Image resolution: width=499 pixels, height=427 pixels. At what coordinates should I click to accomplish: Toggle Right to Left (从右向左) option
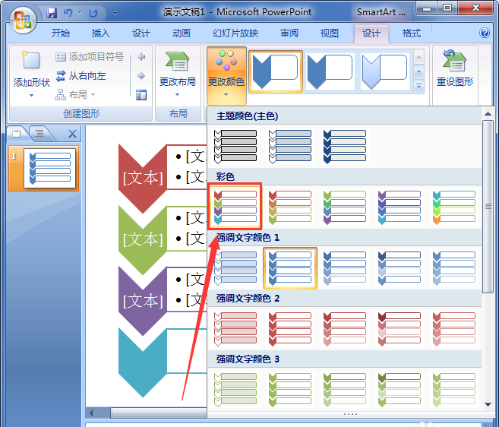click(x=81, y=76)
